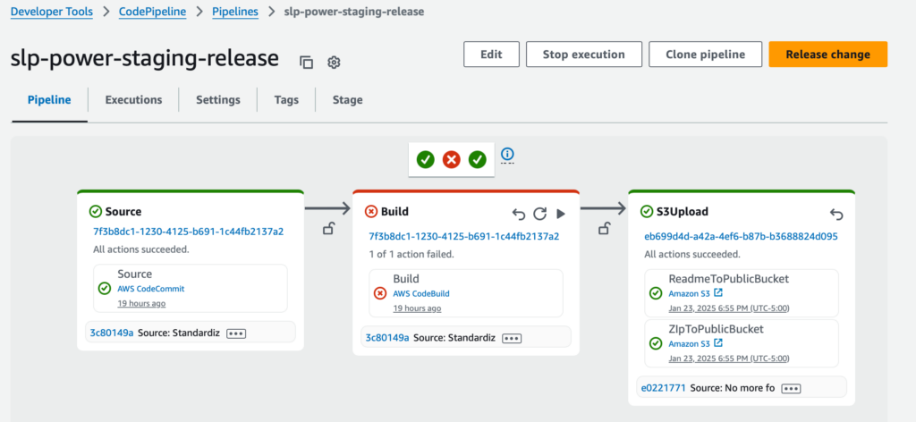Image resolution: width=916 pixels, height=422 pixels.
Task: Go to CodePipeline breadcrumb
Action: click(x=152, y=11)
